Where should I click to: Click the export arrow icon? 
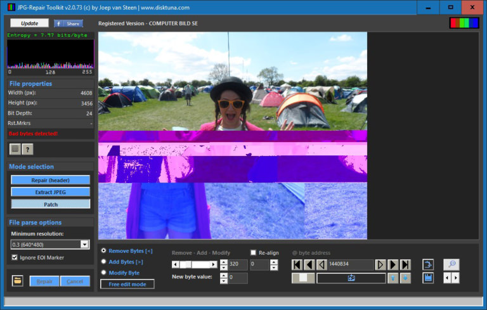[x=428, y=264]
